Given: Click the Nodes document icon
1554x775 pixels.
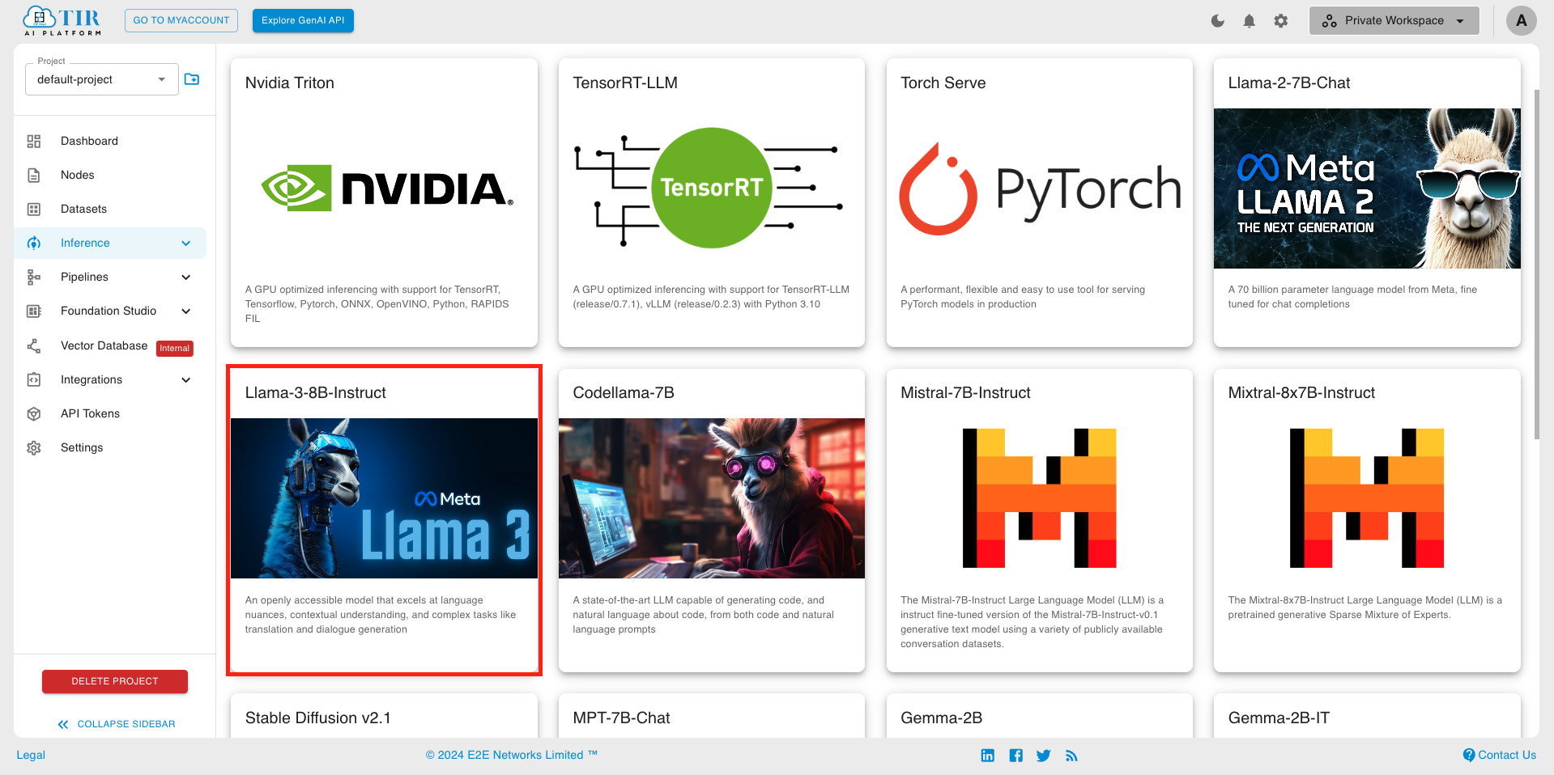Looking at the screenshot, I should [34, 175].
